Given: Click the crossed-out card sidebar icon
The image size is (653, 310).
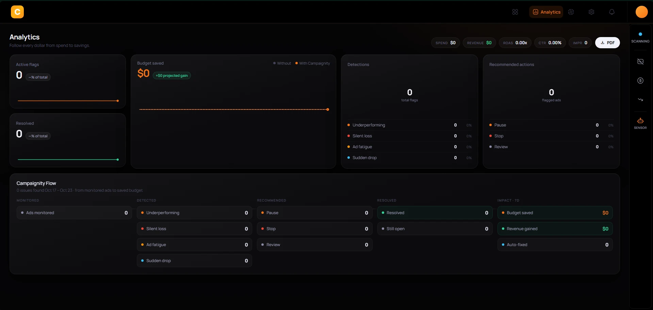Looking at the screenshot, I should 640,62.
